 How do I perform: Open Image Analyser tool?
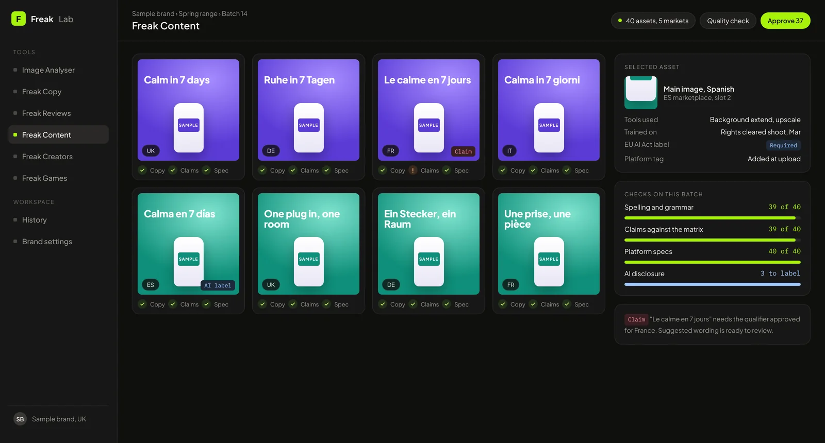pyautogui.click(x=58, y=70)
